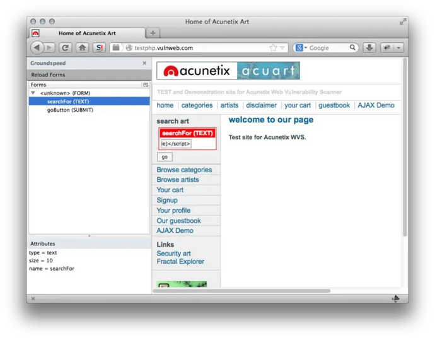Select goButton (SUBMIT) in Forms tree

70,110
